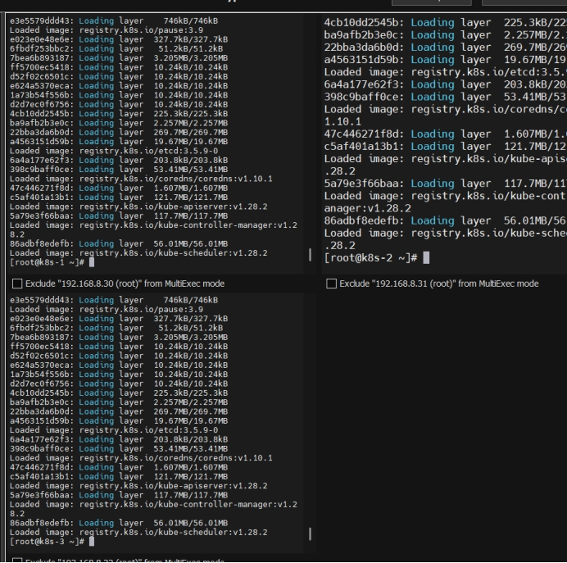Focus the [root@k8s-2 ~]# command prompt

(377, 258)
